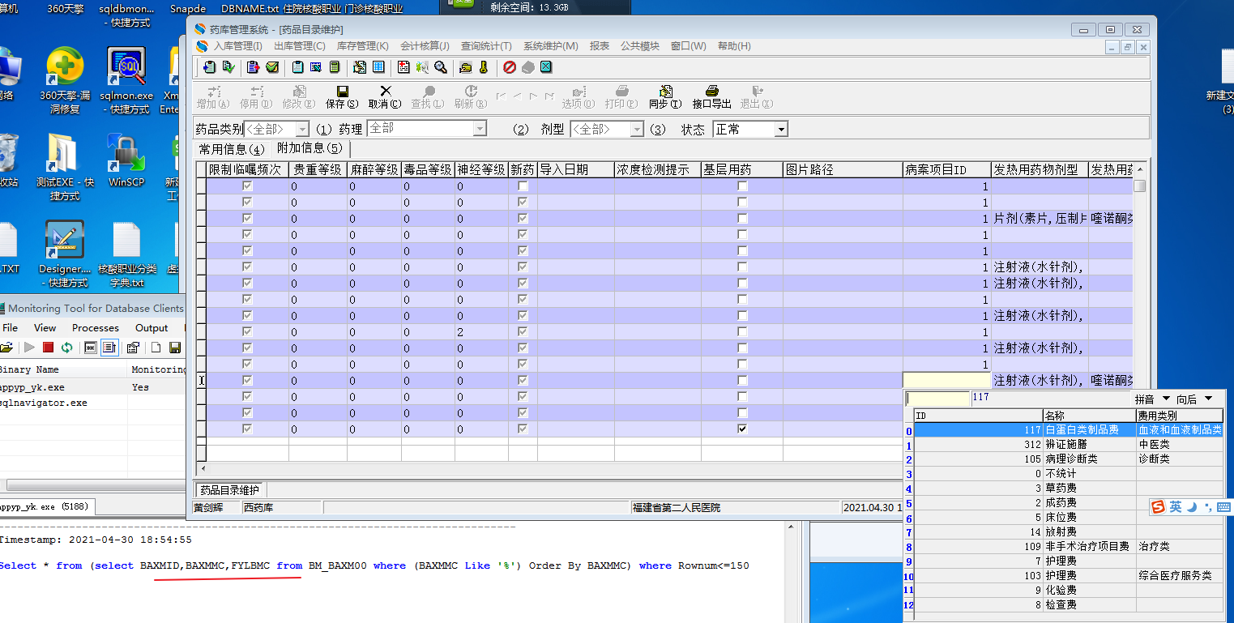Click the 取消(C) cancel X icon
The height and width of the screenshot is (623, 1234).
(x=385, y=92)
